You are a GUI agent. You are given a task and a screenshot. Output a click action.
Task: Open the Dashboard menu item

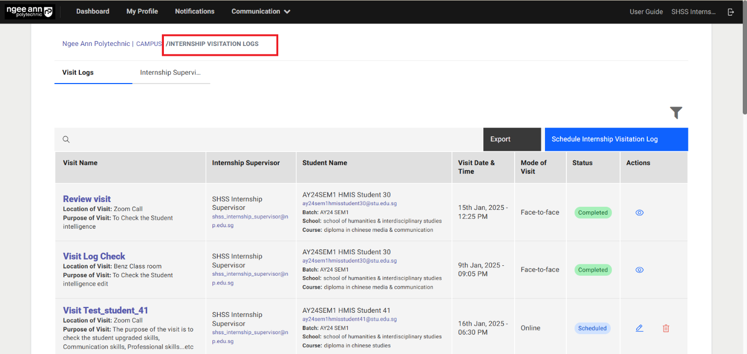click(92, 11)
